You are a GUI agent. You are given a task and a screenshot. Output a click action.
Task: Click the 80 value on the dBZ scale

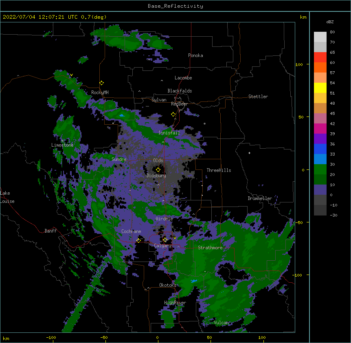[x=332, y=32]
